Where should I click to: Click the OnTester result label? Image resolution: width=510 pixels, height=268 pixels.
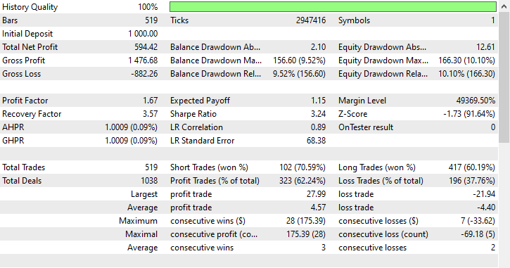point(366,127)
